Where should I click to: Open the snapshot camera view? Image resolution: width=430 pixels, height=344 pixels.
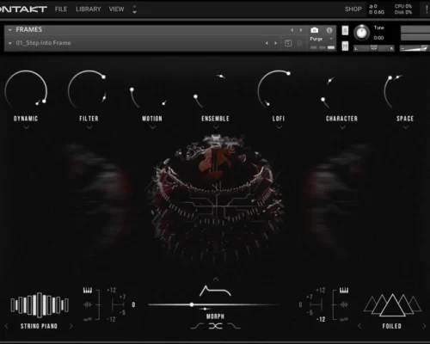pyautogui.click(x=315, y=30)
